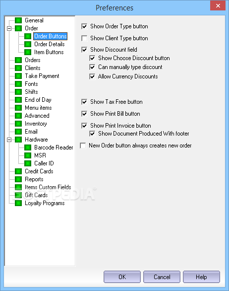The image size is (229, 291).
Task: Click the green icon beside Items Custom Fields
Action: pyautogui.click(x=18, y=187)
